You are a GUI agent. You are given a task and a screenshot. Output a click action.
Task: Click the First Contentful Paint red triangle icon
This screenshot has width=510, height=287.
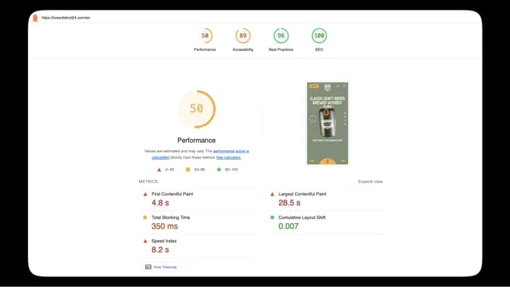point(145,194)
